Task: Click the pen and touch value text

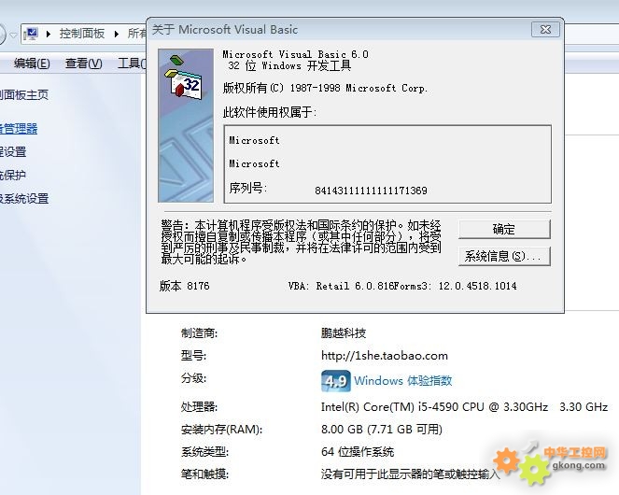Action: (x=411, y=474)
